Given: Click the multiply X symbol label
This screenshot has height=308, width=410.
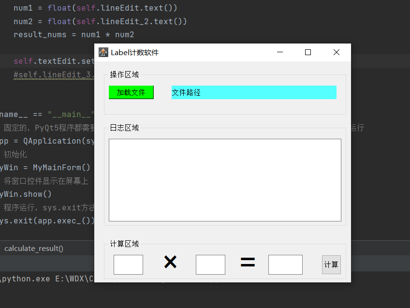Looking at the screenshot, I should (170, 262).
